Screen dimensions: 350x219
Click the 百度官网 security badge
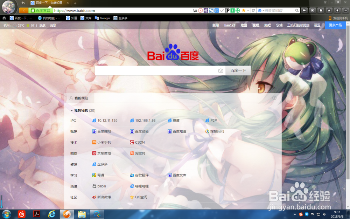[x=41, y=11]
